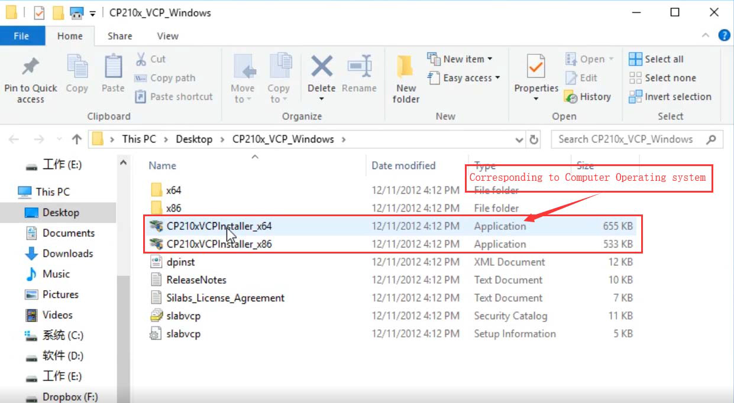Viewport: 734px width, 403px height.
Task: Choose Copy path in Clipboard group
Action: (x=165, y=78)
